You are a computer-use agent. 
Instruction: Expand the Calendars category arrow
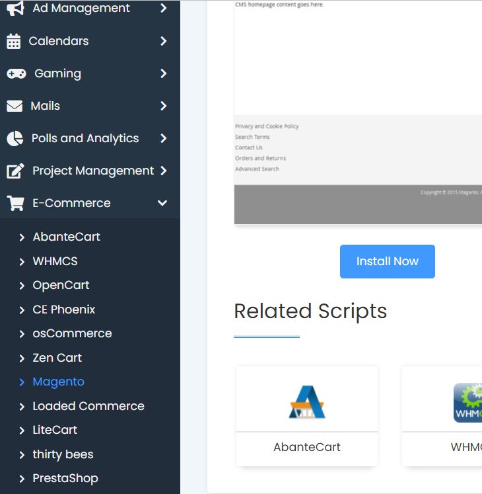163,41
